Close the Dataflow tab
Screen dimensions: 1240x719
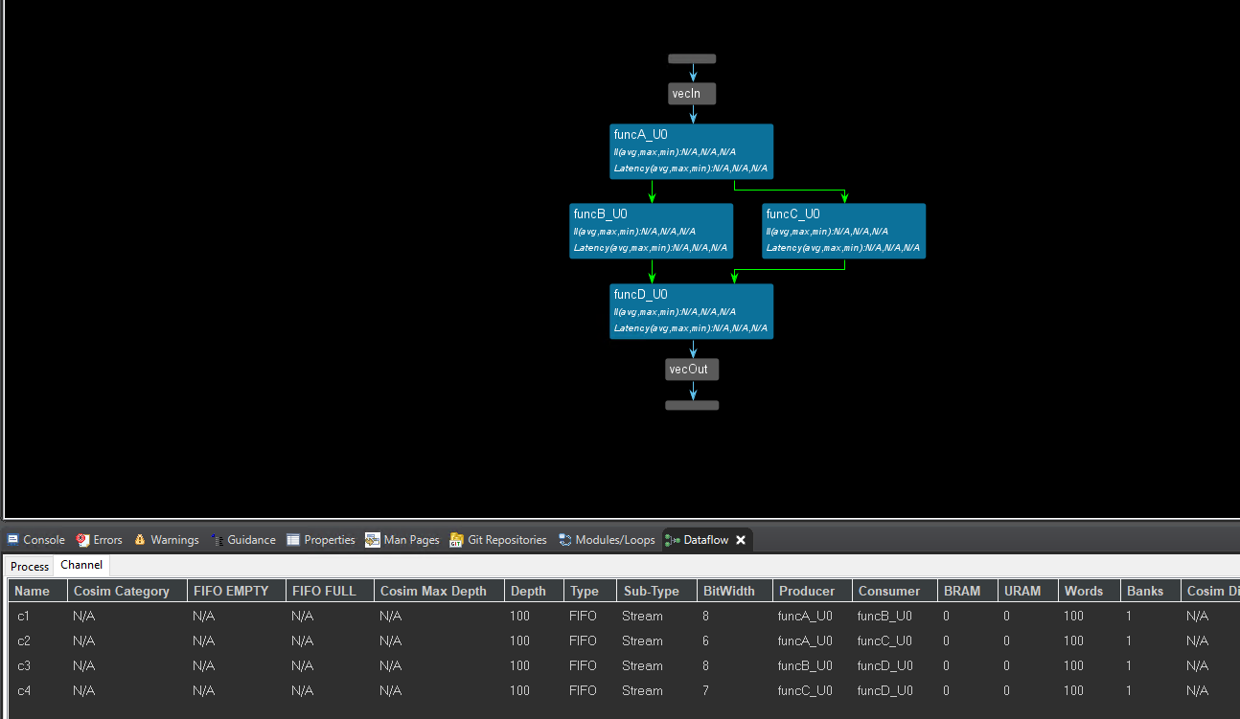coord(741,540)
